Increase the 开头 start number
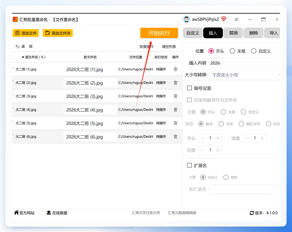 click(x=218, y=138)
